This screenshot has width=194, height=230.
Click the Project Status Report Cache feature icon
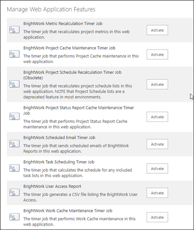point(15,116)
